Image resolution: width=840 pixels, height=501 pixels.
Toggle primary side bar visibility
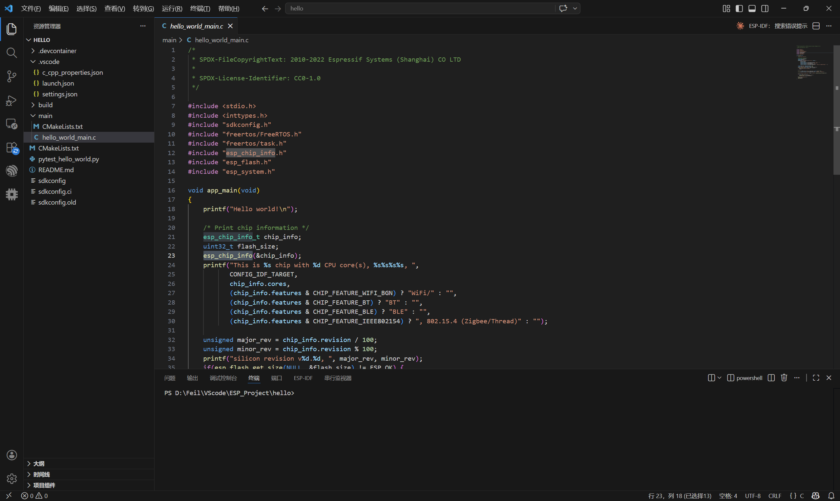pyautogui.click(x=739, y=9)
